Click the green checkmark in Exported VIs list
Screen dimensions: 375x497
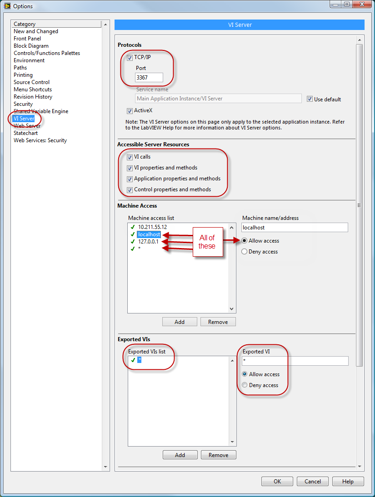click(x=133, y=360)
